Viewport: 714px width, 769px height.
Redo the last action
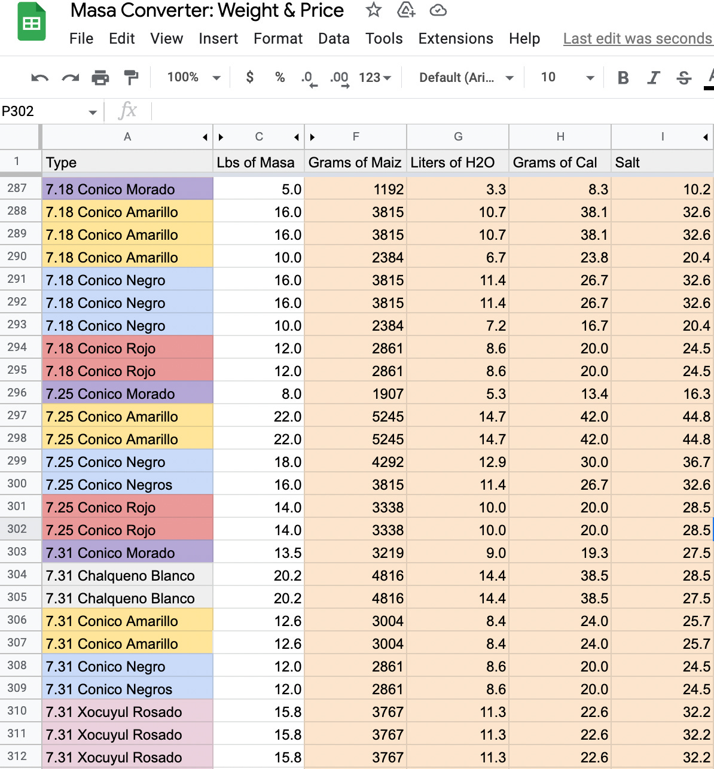[x=71, y=77]
